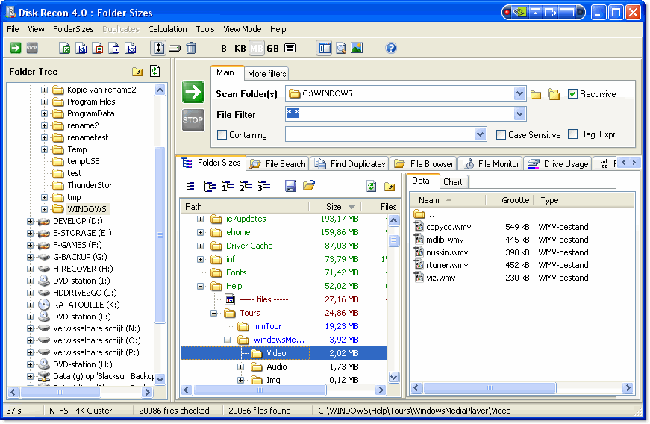Viewport: 650px width, 424px height.
Task: Open the Find Duplicates tab
Action: click(350, 164)
